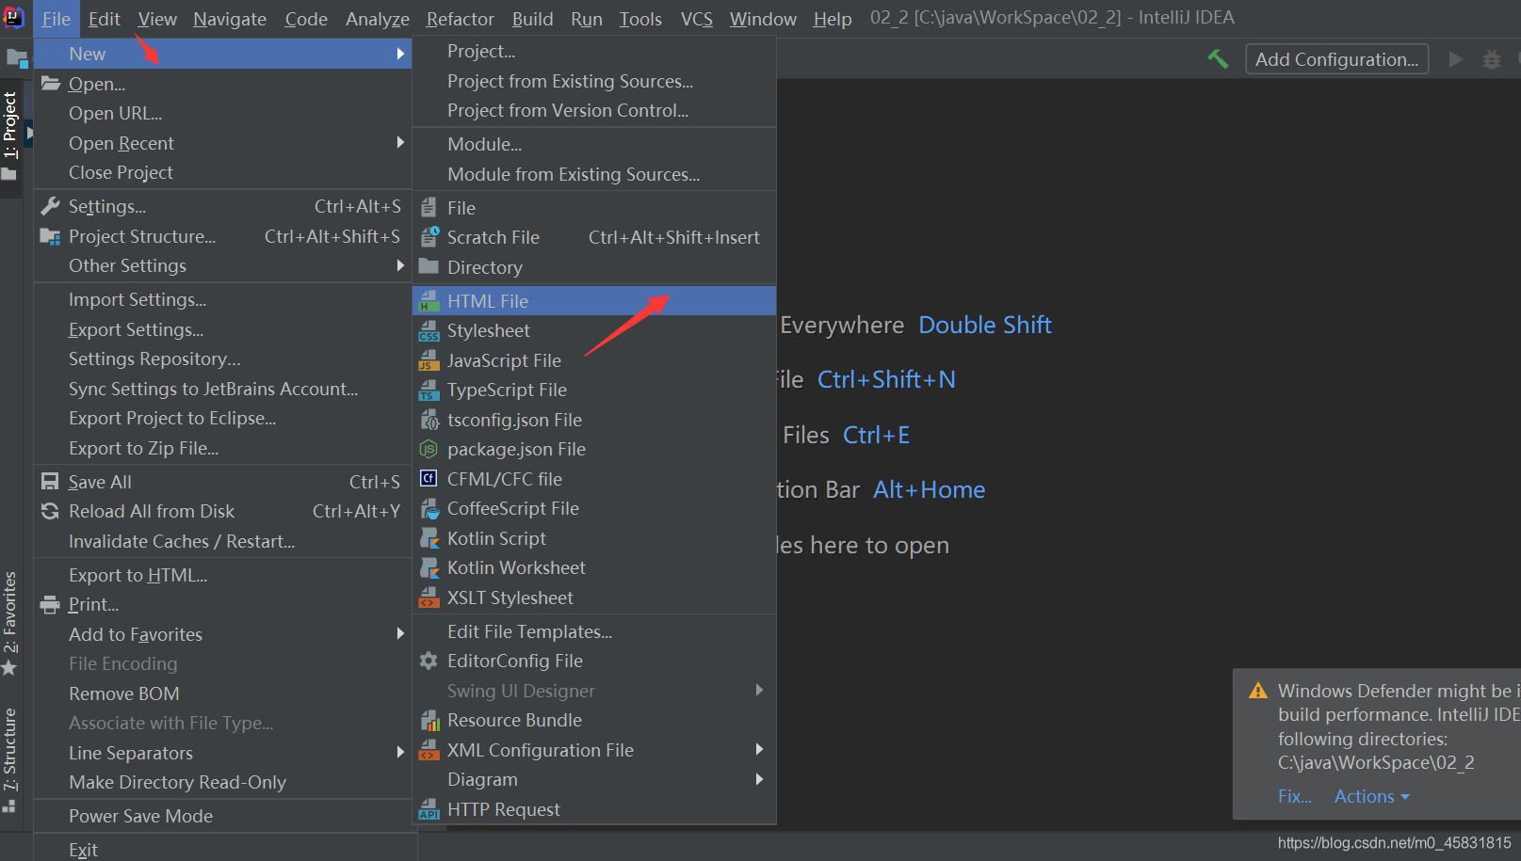Open the Help menu
The image size is (1521, 861).
pos(833,19)
